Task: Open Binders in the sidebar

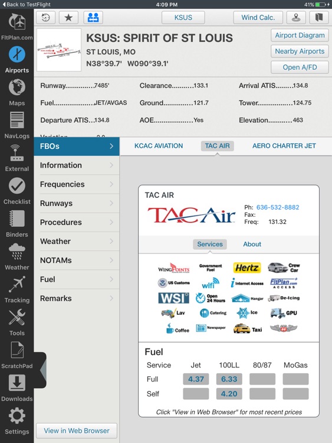Action: [x=17, y=223]
